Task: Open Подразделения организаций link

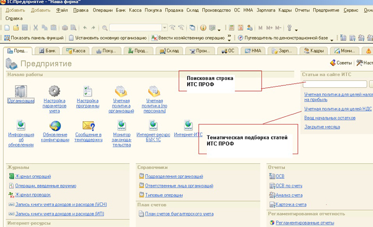Action: (174, 177)
